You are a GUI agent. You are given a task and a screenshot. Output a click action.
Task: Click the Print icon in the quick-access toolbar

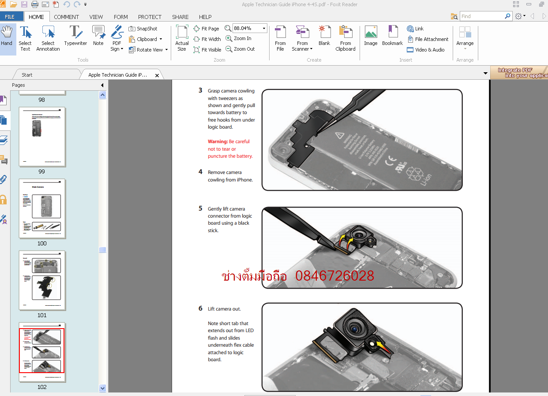pyautogui.click(x=34, y=4)
